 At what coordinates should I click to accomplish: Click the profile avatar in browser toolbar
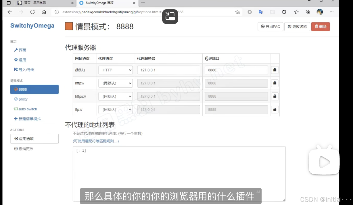click(x=320, y=12)
